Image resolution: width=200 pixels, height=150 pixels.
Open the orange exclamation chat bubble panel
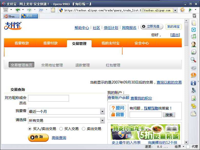coord(194,75)
